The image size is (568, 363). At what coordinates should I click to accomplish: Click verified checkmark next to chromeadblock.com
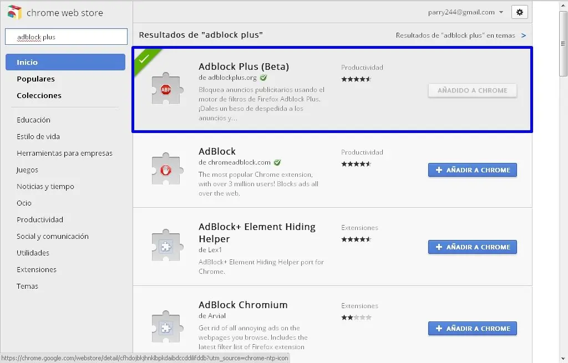point(277,162)
